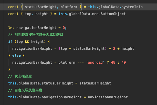This screenshot has width=157, height=105.
Task: Click the 0 in the navigationBarHeight declaration
Action: pyautogui.click(x=64, y=28)
